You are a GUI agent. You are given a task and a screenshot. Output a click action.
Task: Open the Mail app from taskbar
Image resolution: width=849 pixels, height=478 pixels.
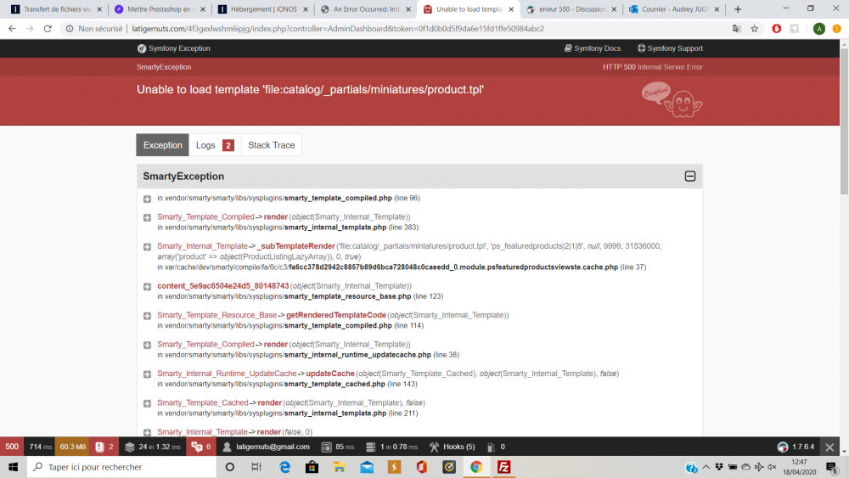[x=367, y=467]
